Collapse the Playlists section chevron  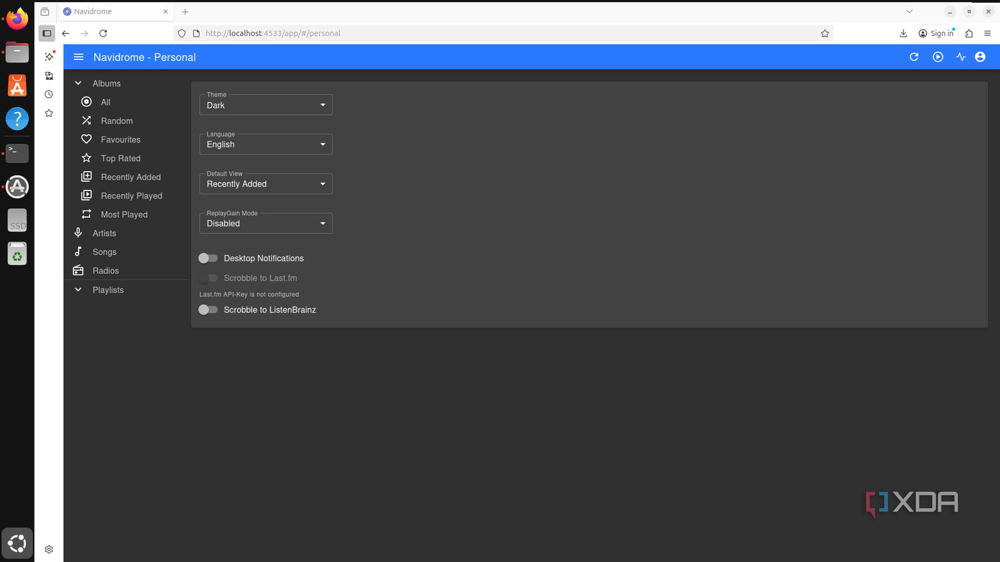point(78,290)
